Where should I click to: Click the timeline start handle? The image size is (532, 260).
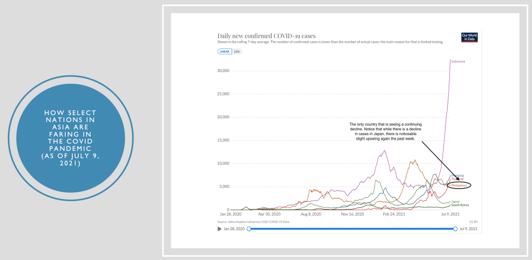[249, 229]
